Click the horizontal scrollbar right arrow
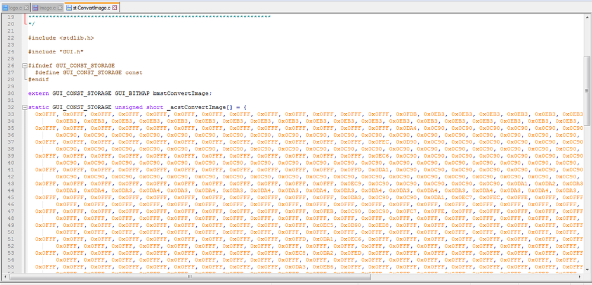The width and height of the screenshot is (592, 285). [580, 277]
